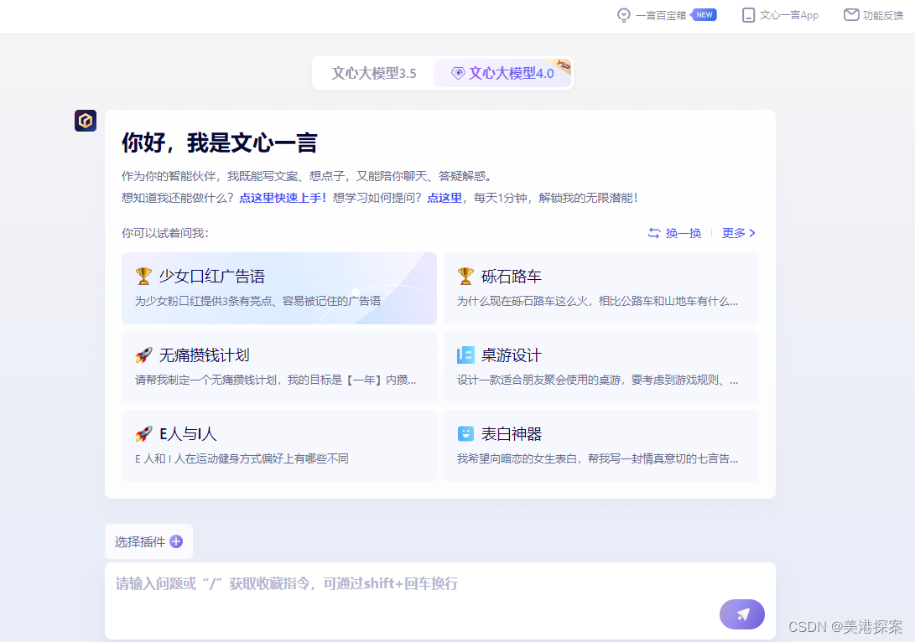The height and width of the screenshot is (642, 915).
Task: Follow the 点这里快速上手 link
Action: (283, 198)
